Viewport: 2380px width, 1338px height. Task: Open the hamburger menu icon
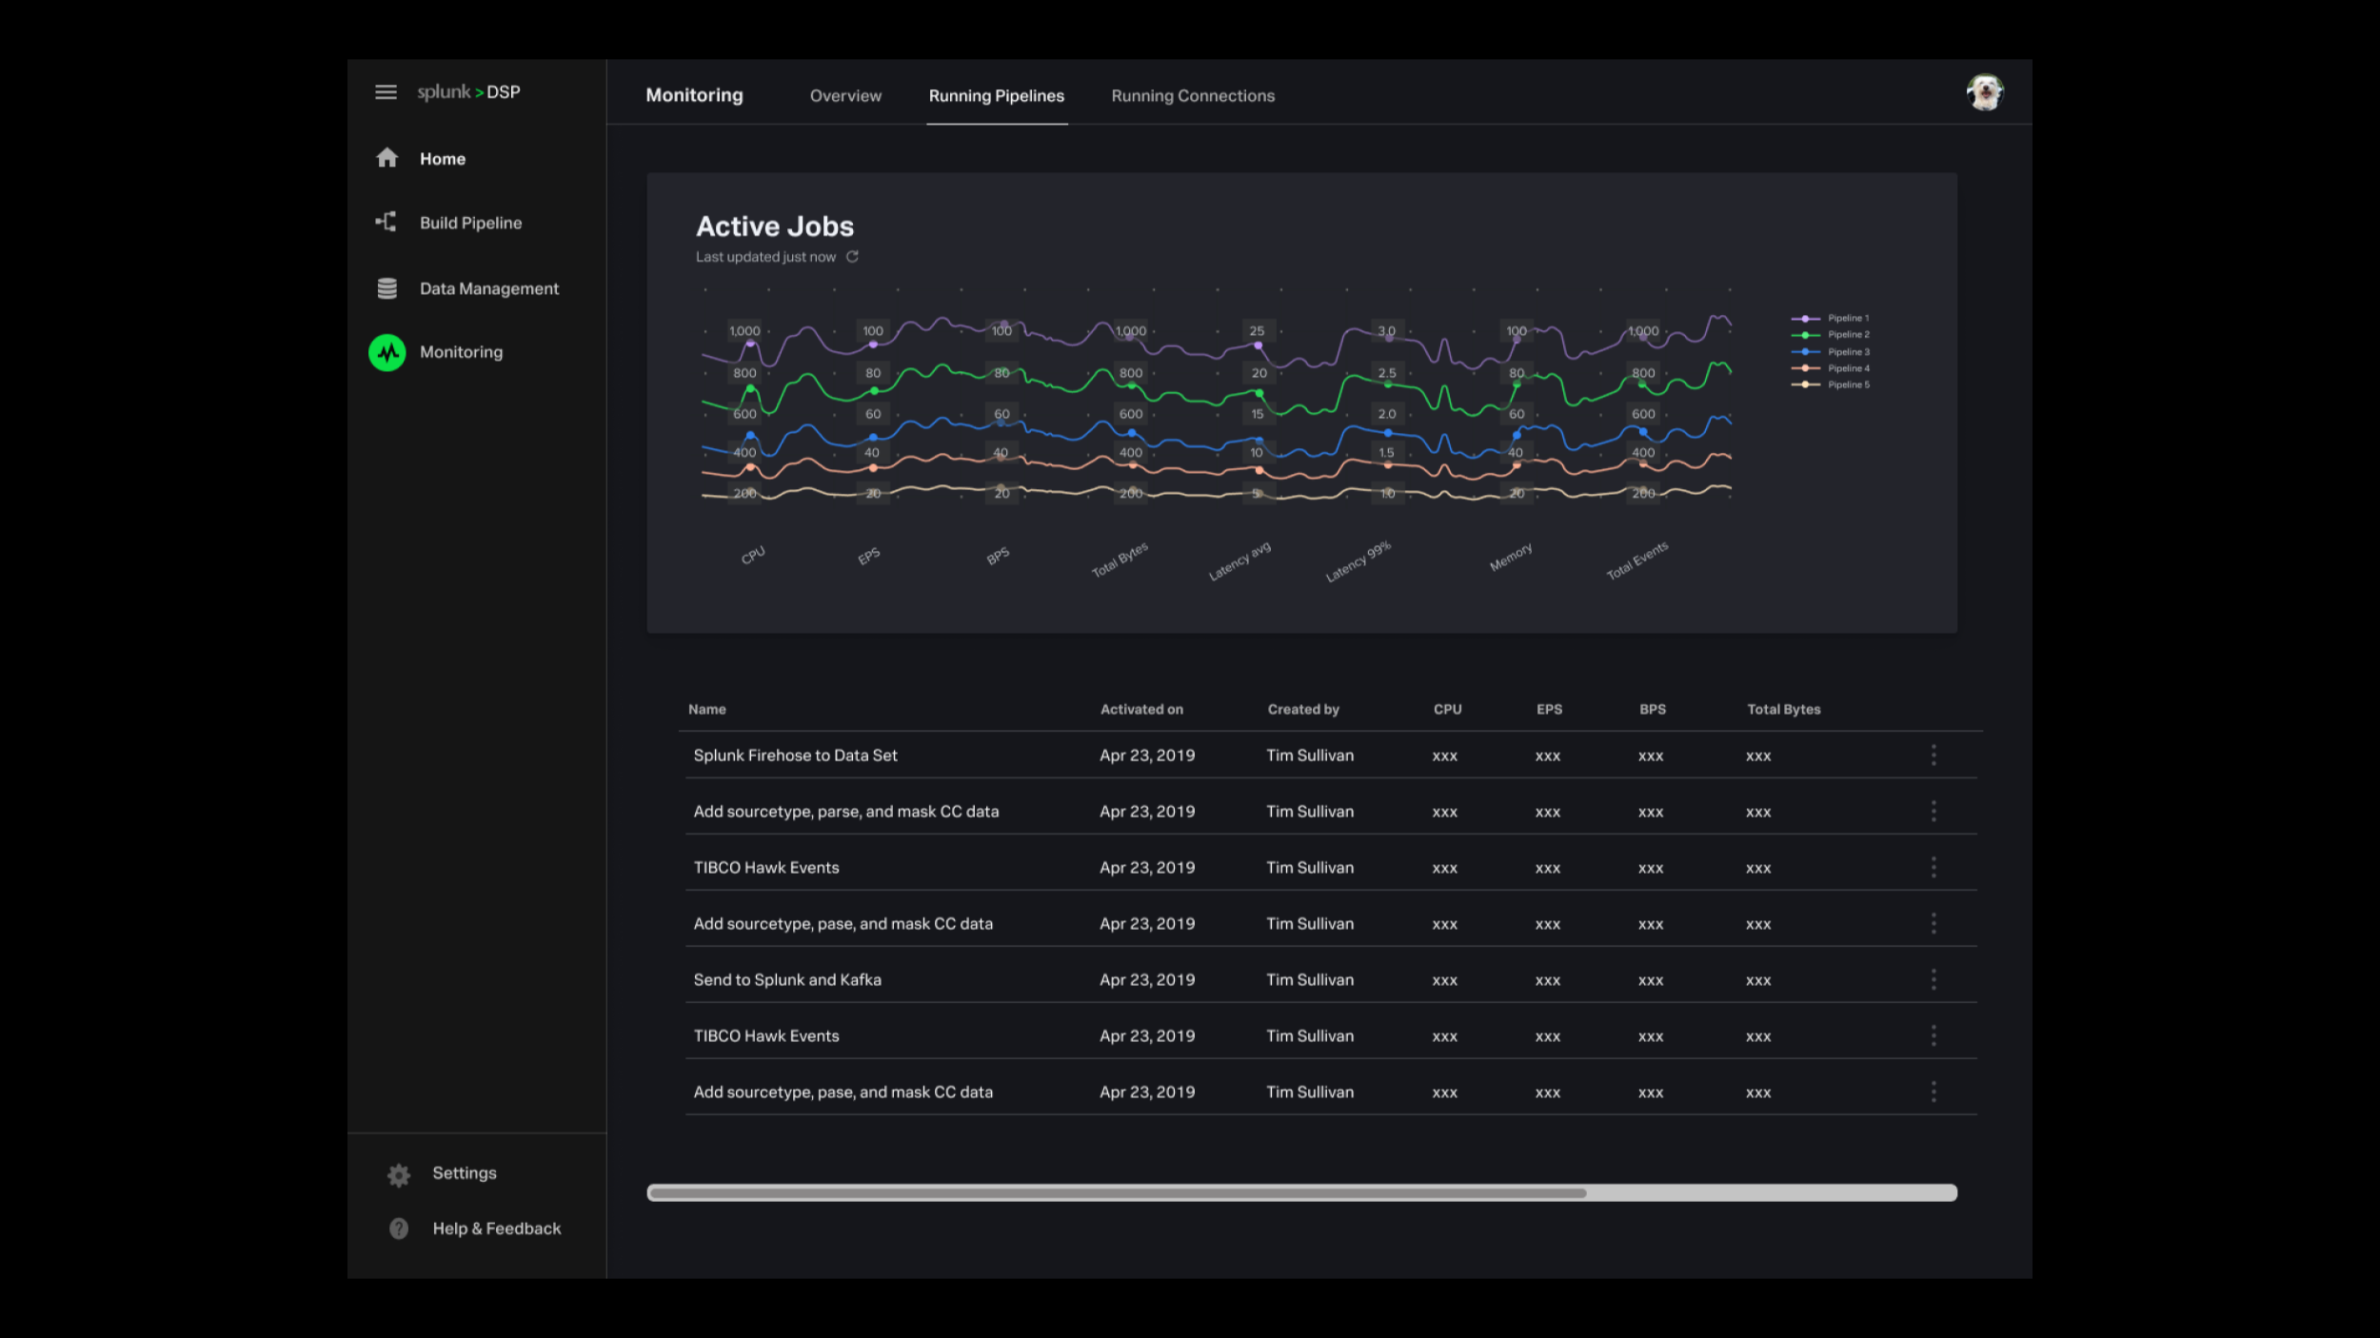386,92
